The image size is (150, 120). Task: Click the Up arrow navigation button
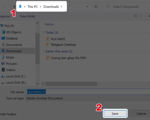(14, 6)
